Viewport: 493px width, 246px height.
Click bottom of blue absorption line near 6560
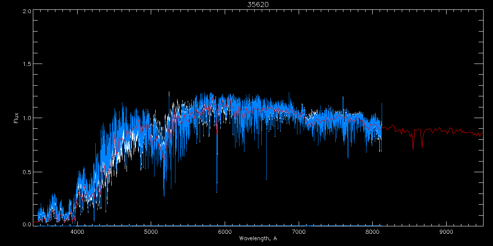(x=266, y=179)
